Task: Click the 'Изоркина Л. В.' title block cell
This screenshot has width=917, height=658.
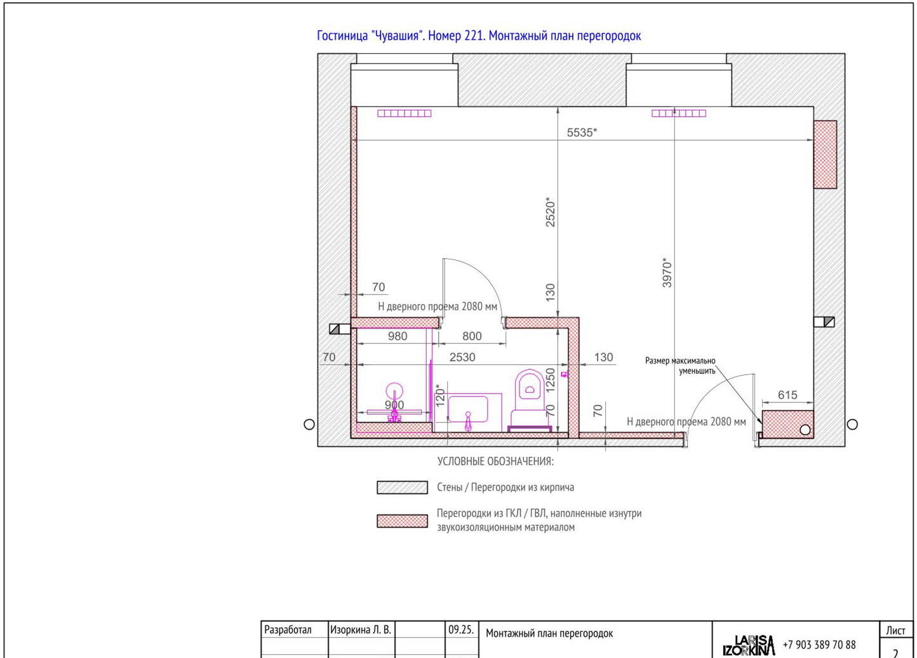Action: (x=361, y=630)
